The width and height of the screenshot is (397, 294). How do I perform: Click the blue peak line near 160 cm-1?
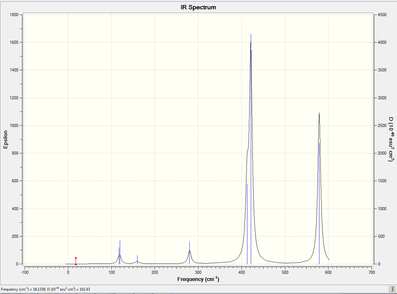[137, 260]
